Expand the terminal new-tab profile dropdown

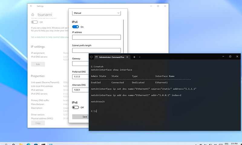coord(139,57)
